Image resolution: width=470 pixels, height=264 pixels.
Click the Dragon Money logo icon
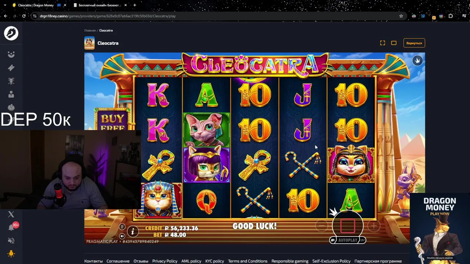pyautogui.click(x=11, y=33)
